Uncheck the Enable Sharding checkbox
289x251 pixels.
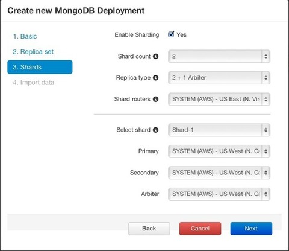171,34
